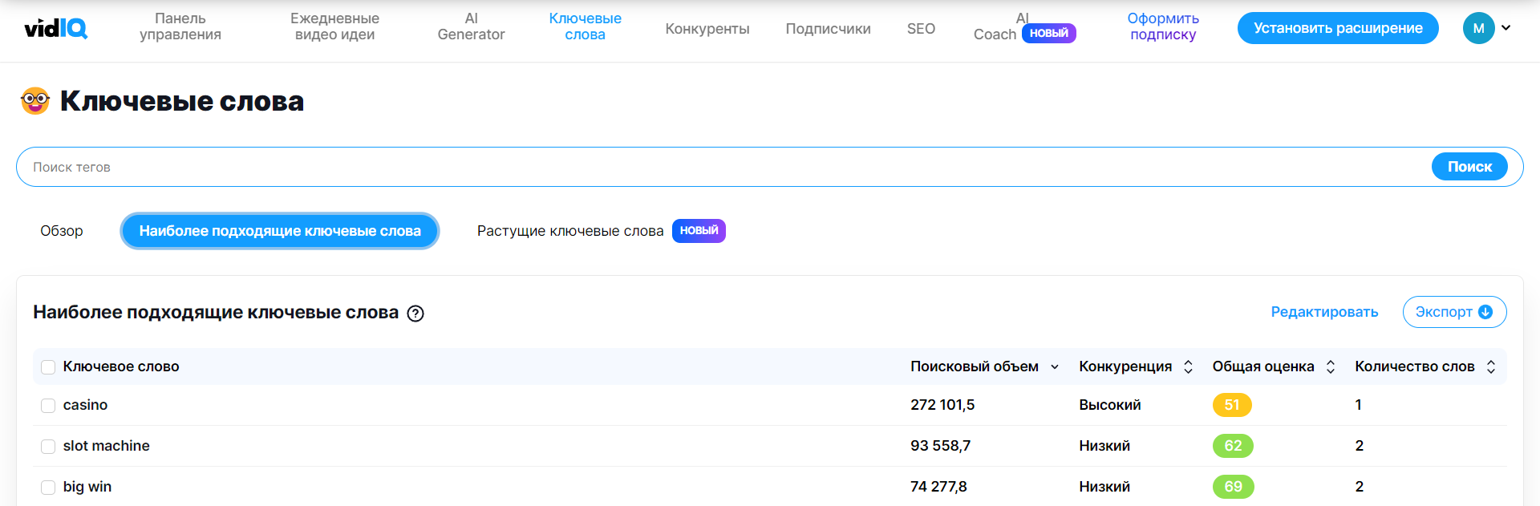
Task: Click the Редактировать link
Action: 1324,312
